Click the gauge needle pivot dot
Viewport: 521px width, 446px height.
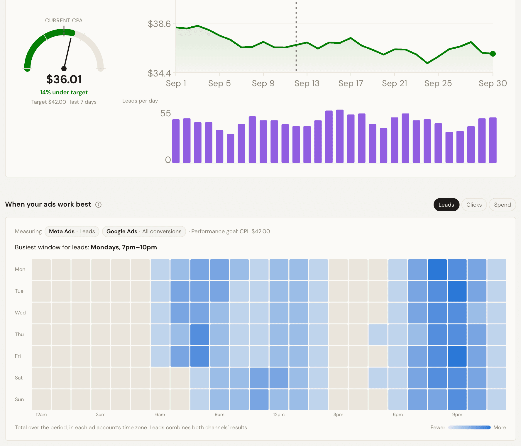(x=64, y=69)
